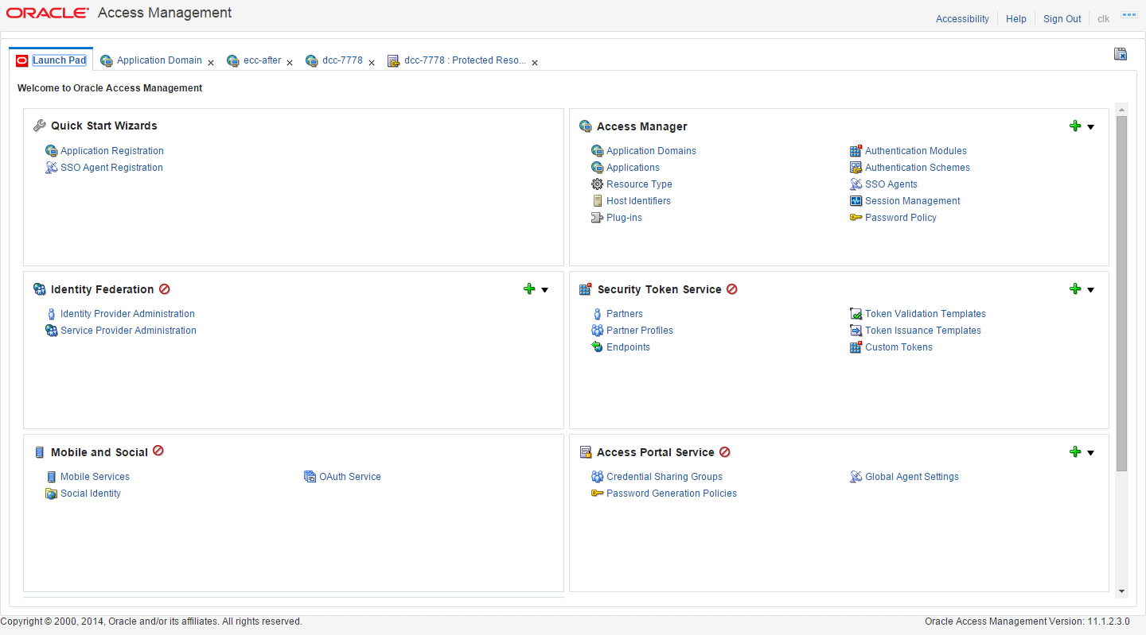Click the Password Generation Policies key icon
1146x635 pixels.
pos(598,494)
